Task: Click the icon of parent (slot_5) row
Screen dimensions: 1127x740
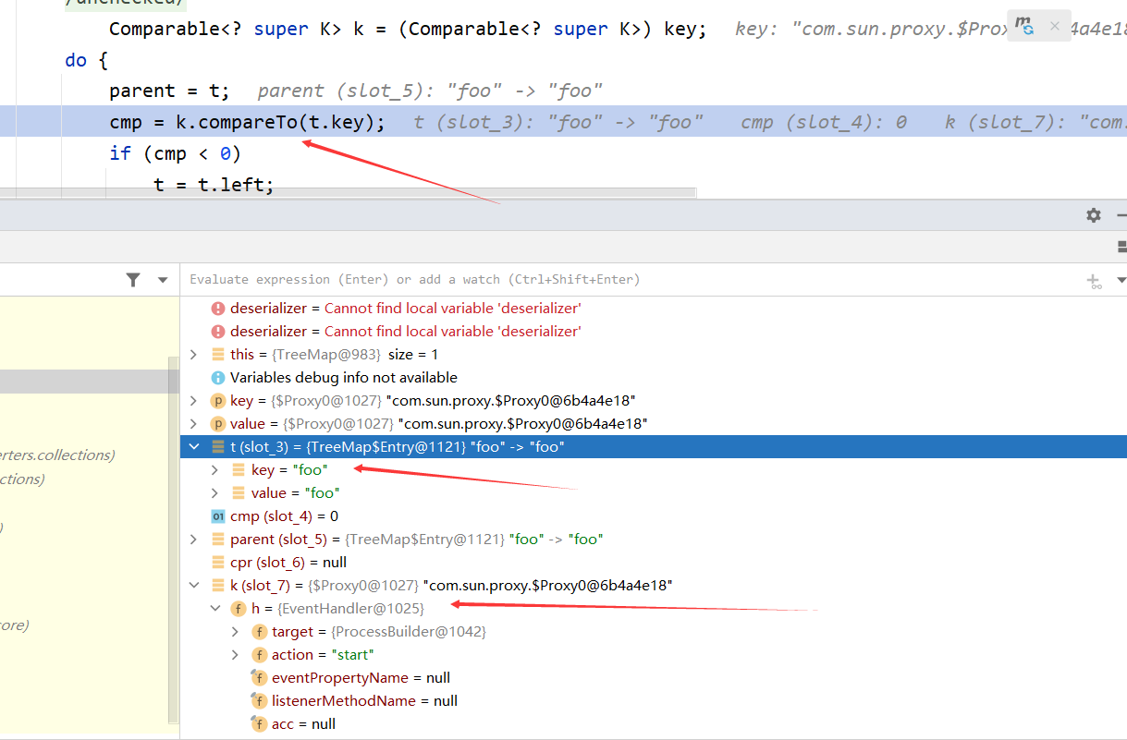Action: 218,539
